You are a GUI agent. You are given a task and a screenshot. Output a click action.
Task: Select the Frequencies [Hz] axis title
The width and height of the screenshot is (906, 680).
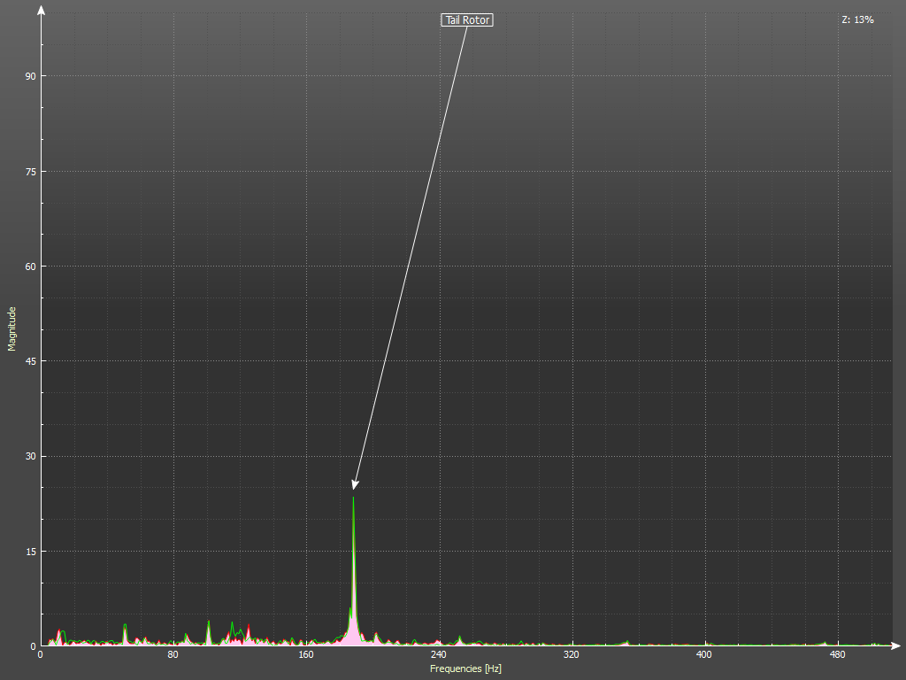[x=465, y=668]
